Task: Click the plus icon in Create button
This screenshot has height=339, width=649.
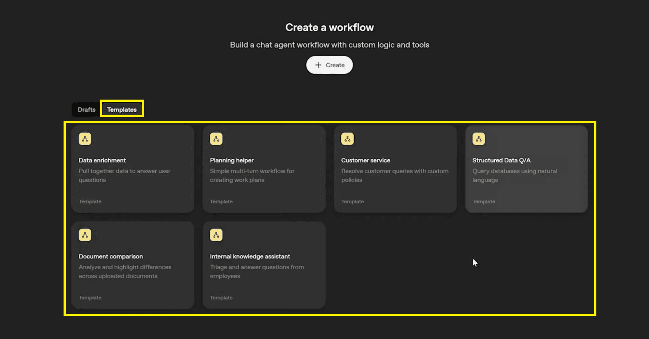Action: click(318, 65)
